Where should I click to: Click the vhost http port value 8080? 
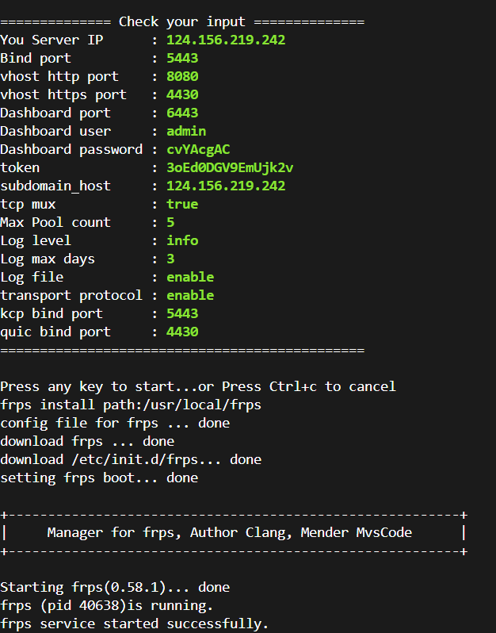[x=182, y=76]
